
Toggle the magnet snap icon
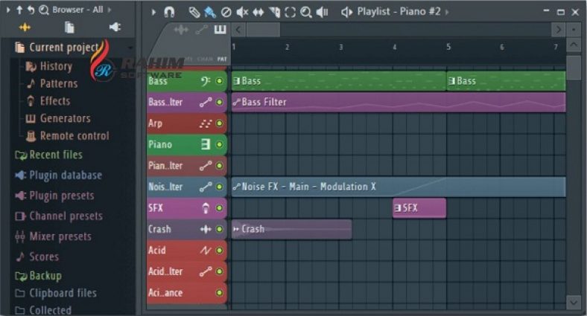[x=169, y=13]
